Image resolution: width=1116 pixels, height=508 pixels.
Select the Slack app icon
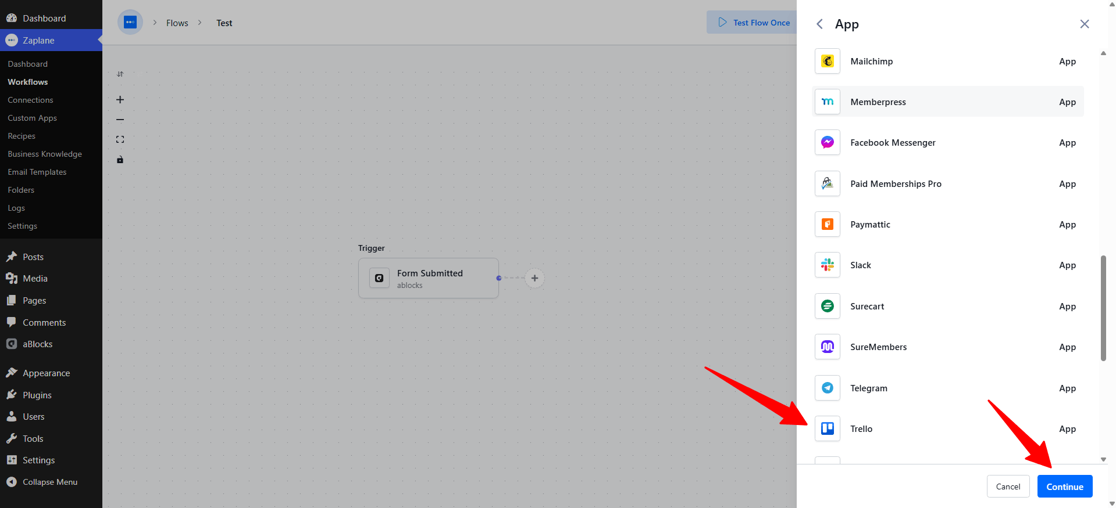(x=827, y=265)
